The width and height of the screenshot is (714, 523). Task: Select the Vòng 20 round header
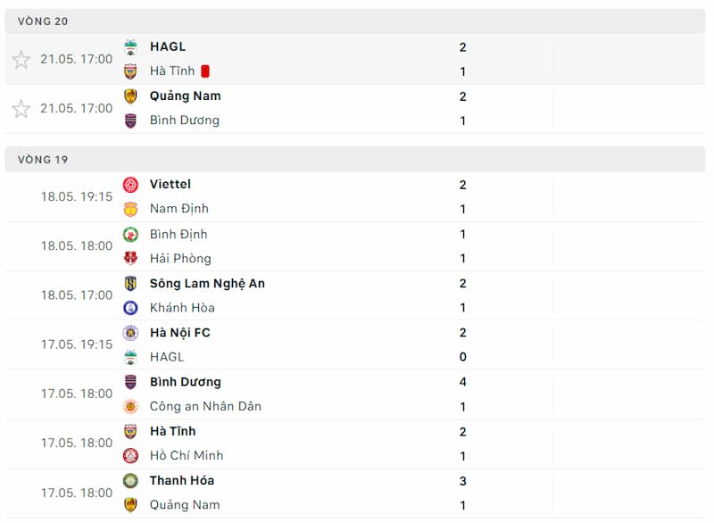click(x=43, y=21)
